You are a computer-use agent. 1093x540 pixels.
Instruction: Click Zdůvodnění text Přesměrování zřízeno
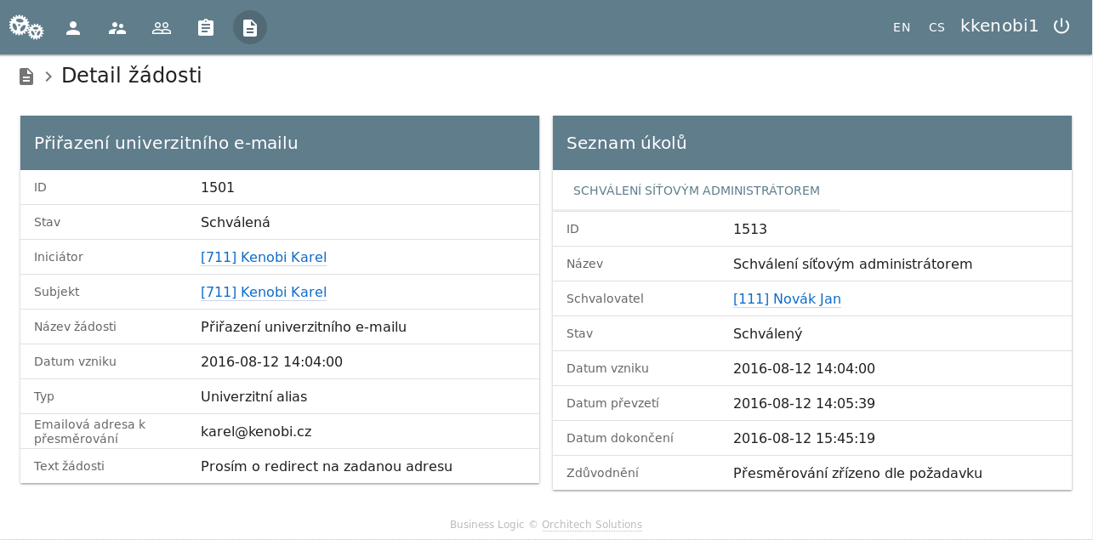point(857,473)
